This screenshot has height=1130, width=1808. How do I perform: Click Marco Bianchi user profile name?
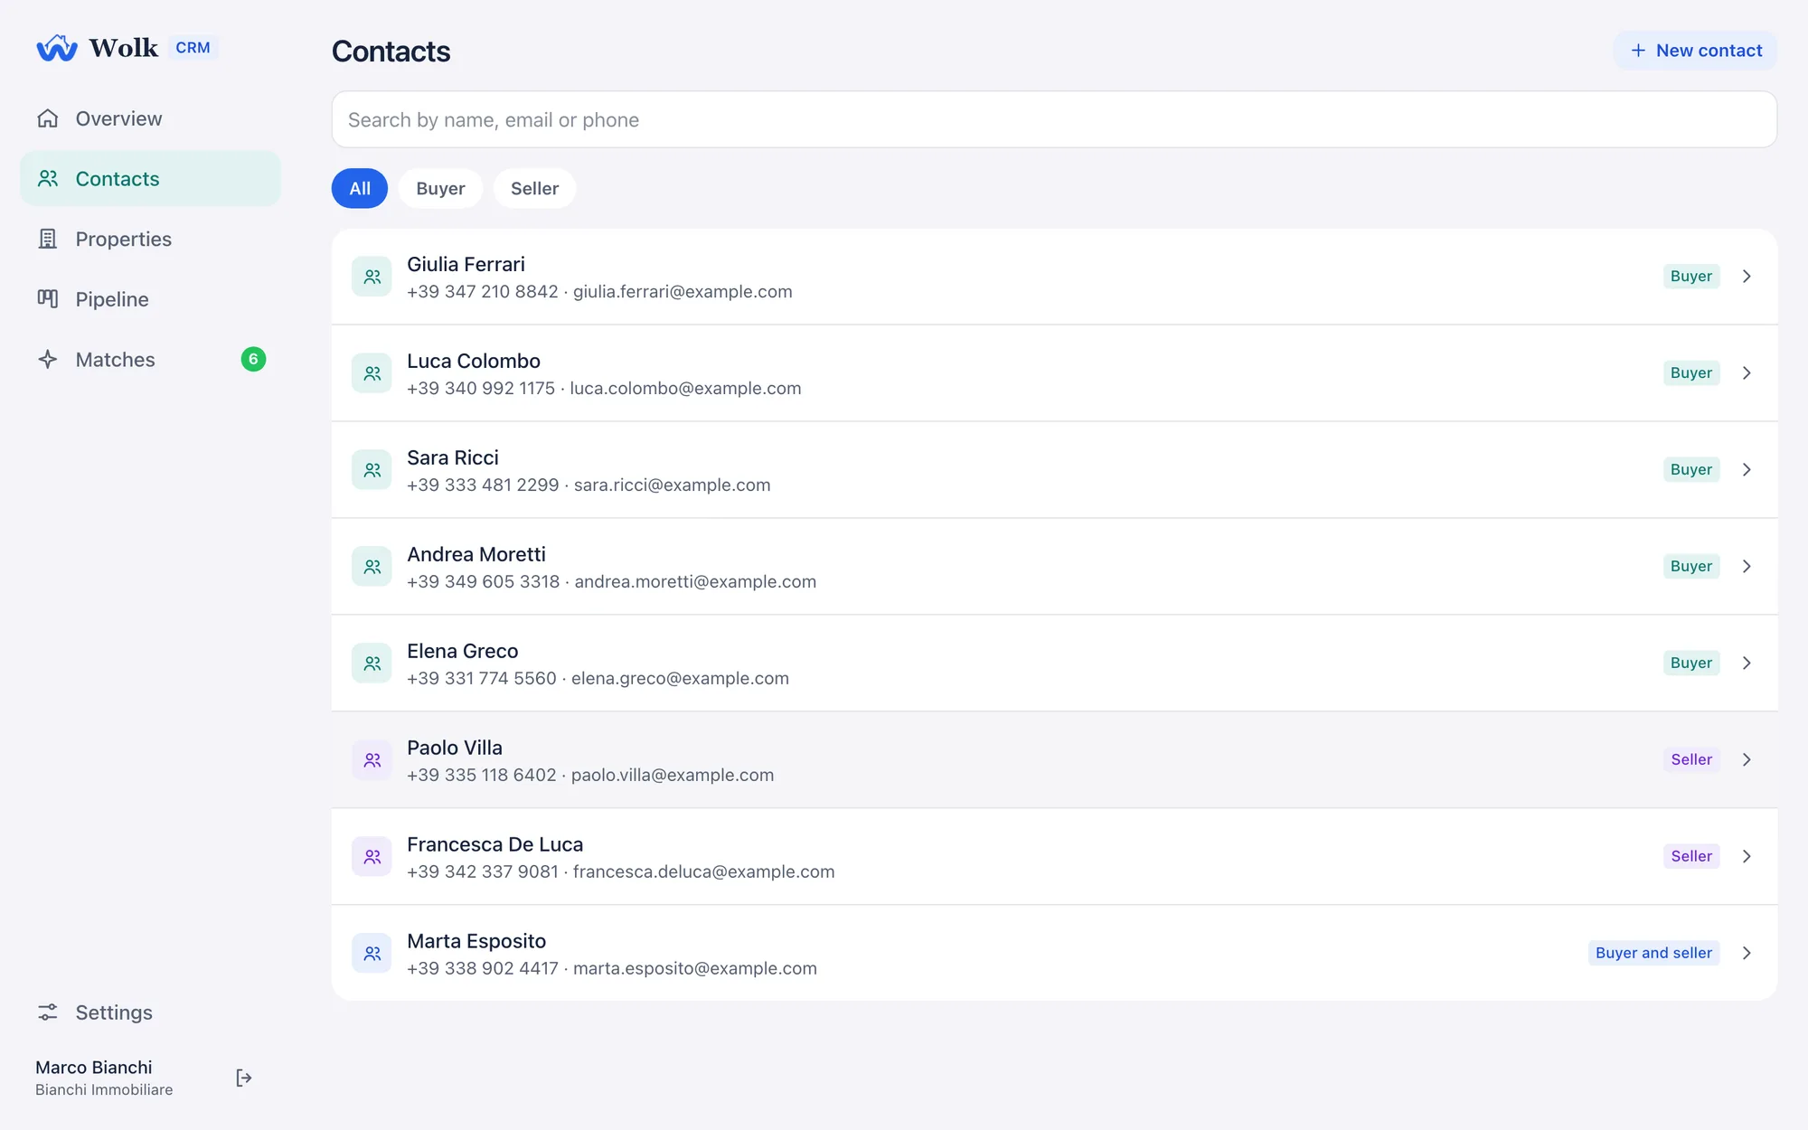(x=94, y=1068)
